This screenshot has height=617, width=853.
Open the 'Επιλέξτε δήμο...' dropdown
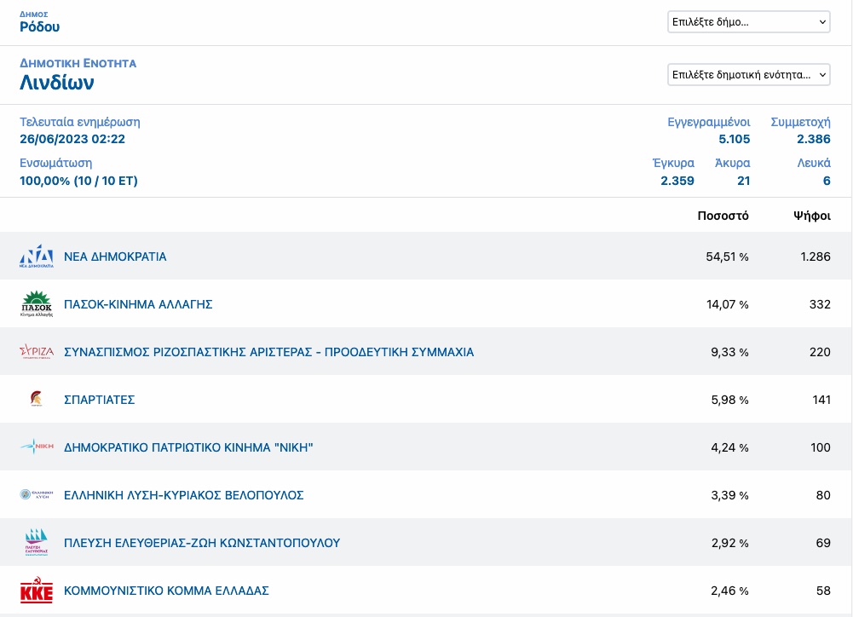click(748, 22)
